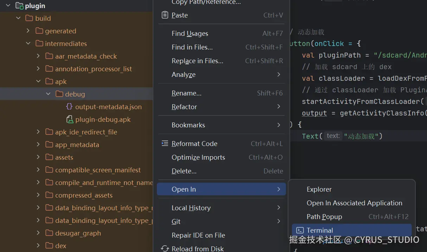Click the Terminal icon in submenu
Viewport: 427px width, 252px height.
pyautogui.click(x=300, y=230)
